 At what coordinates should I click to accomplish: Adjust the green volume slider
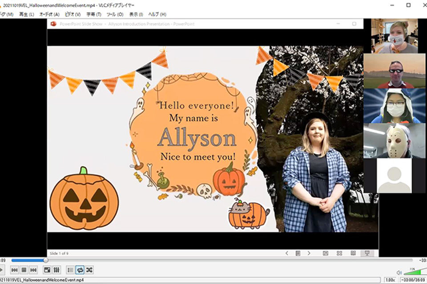pos(415,271)
